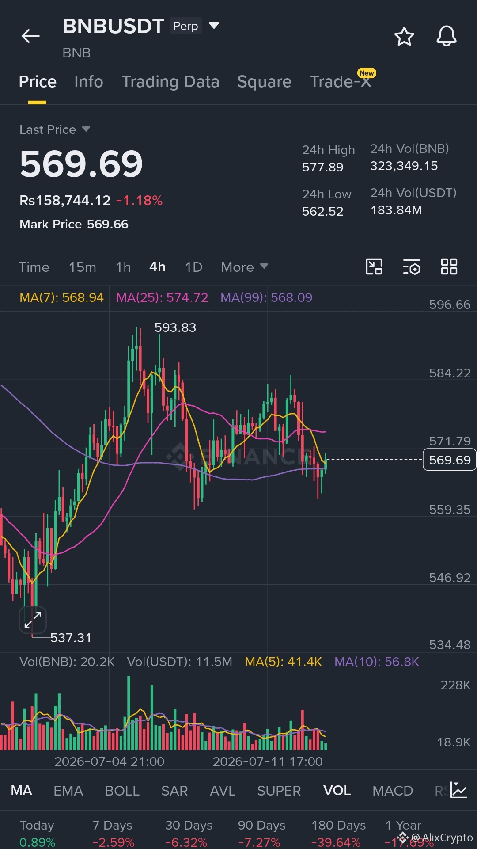Tap the Rs158,744.12 converted price
This screenshot has height=849, width=477.
click(x=65, y=200)
